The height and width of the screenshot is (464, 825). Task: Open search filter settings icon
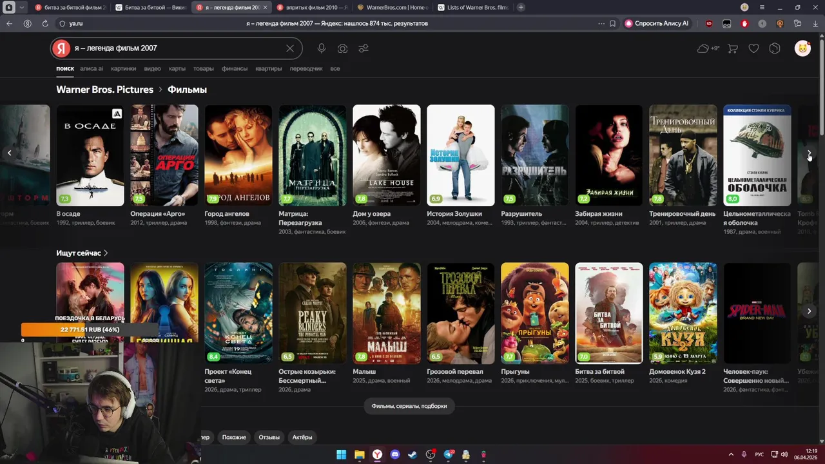tap(364, 48)
